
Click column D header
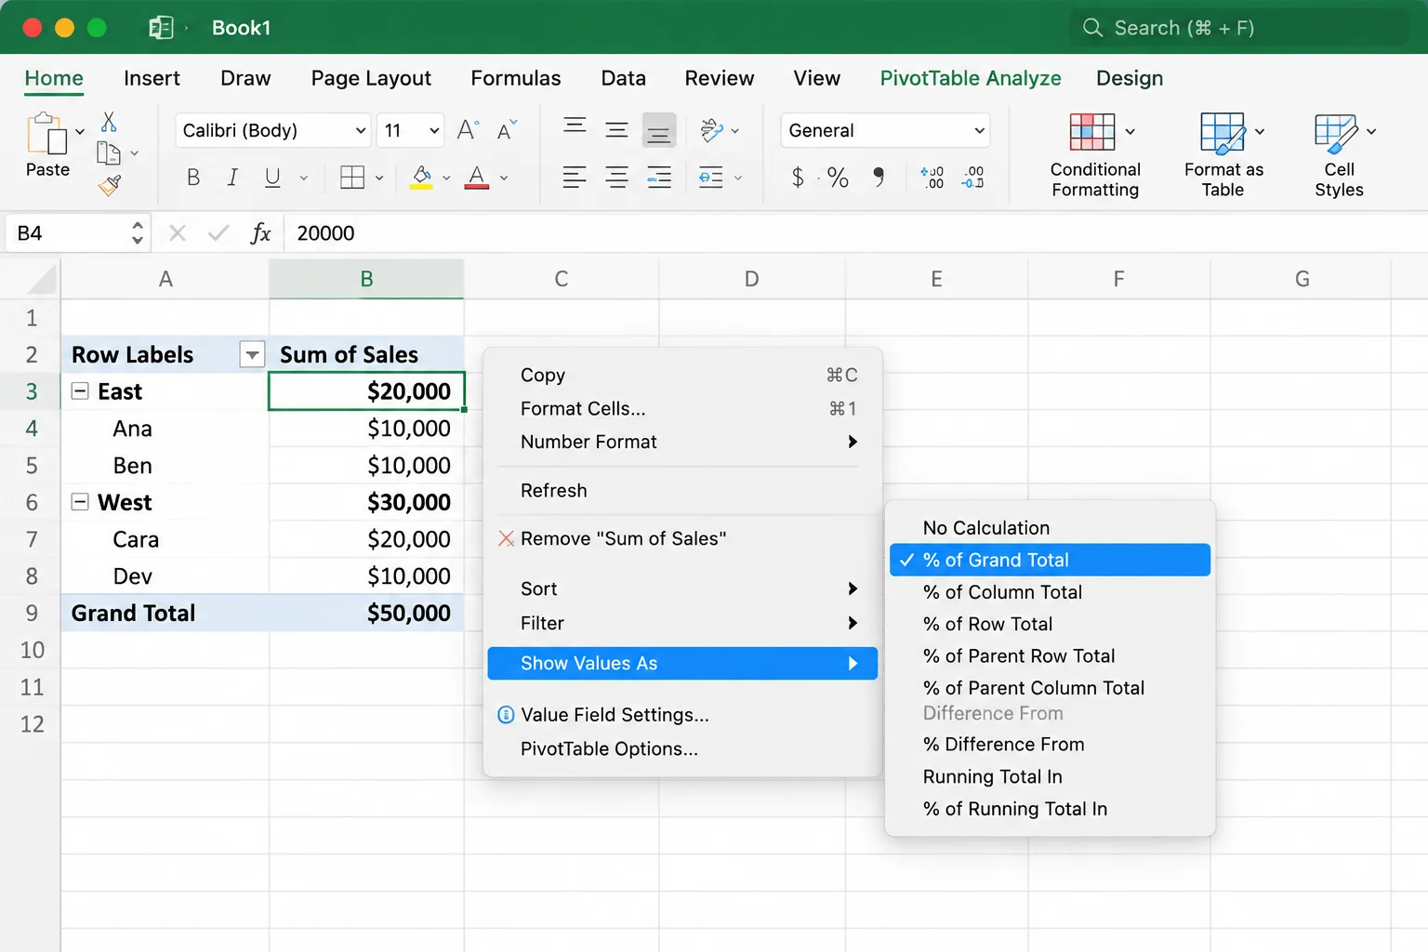(x=751, y=279)
